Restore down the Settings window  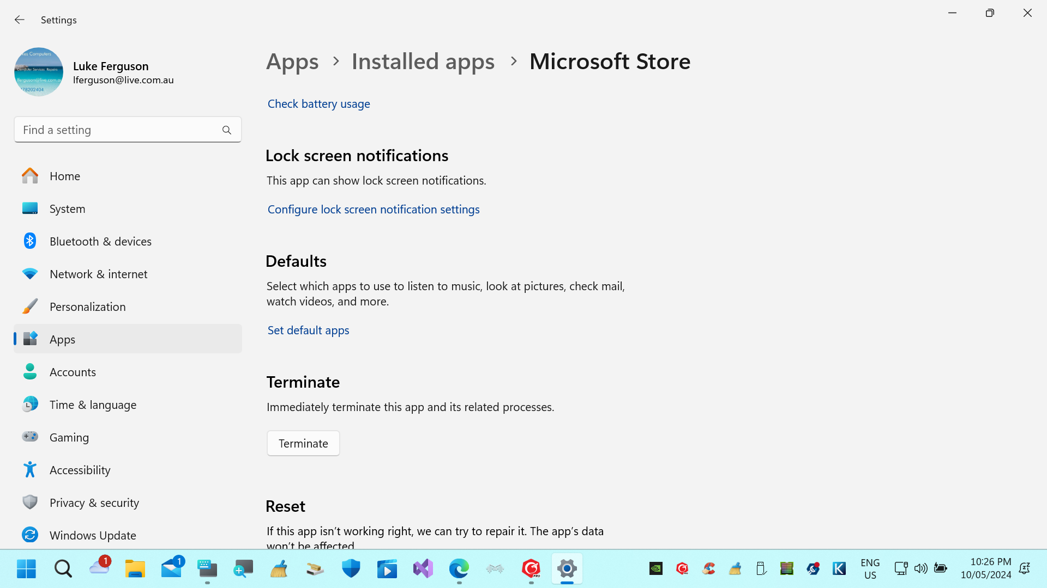(x=990, y=13)
